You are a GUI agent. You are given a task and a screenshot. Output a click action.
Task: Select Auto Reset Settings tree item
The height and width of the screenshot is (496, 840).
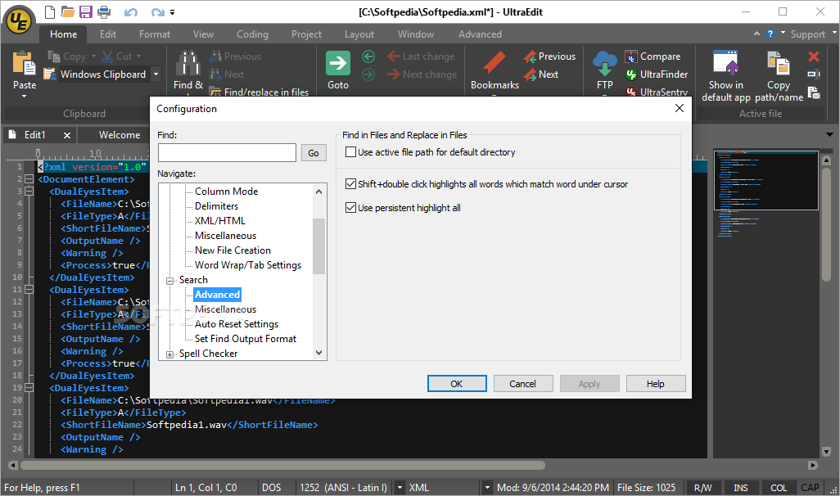click(x=237, y=324)
